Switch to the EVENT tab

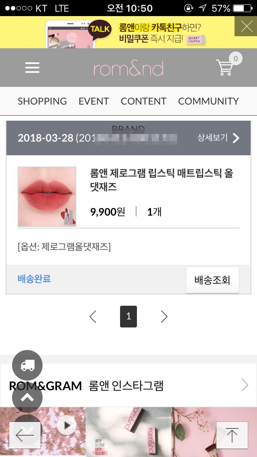click(94, 101)
